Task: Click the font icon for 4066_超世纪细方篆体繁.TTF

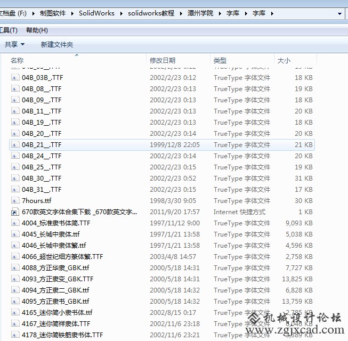Action: tap(15, 256)
